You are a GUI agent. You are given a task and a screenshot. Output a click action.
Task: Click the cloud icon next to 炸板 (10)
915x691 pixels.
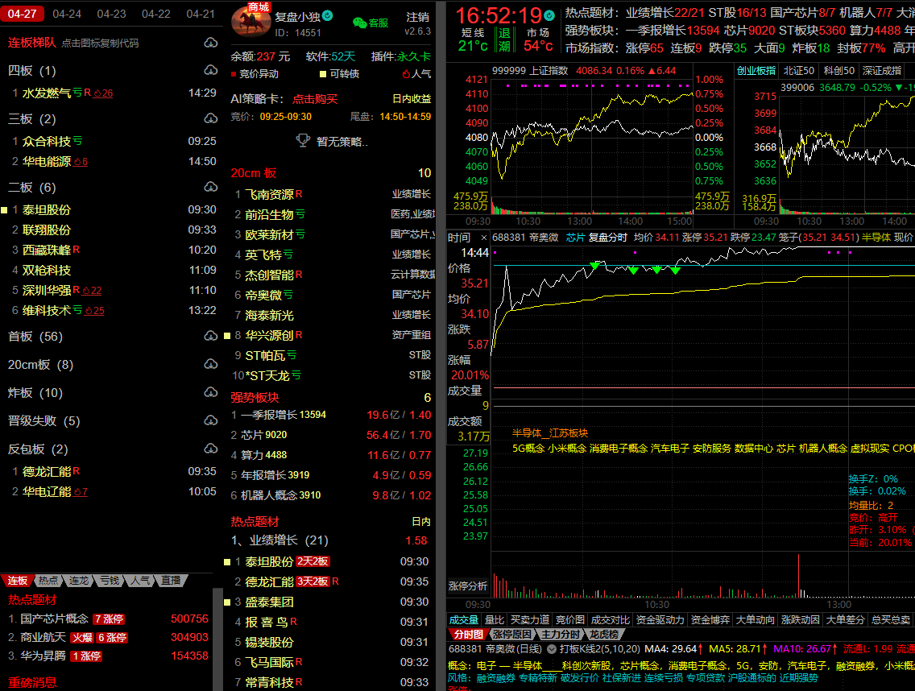[x=210, y=393]
